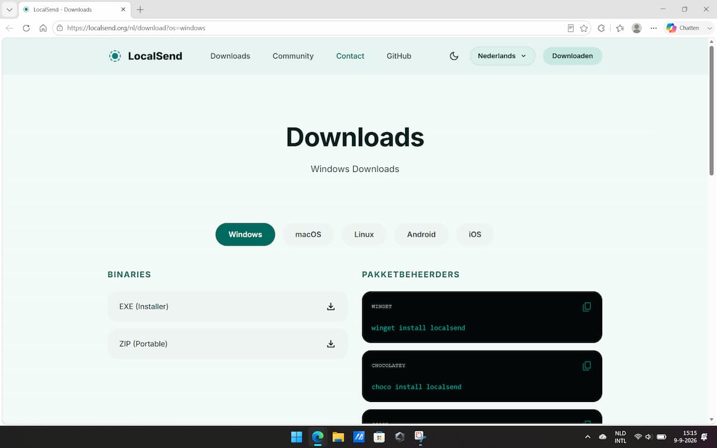Screen dimensions: 717x448
Task: Download the EXE installer via its download icon
Action: point(331,306)
